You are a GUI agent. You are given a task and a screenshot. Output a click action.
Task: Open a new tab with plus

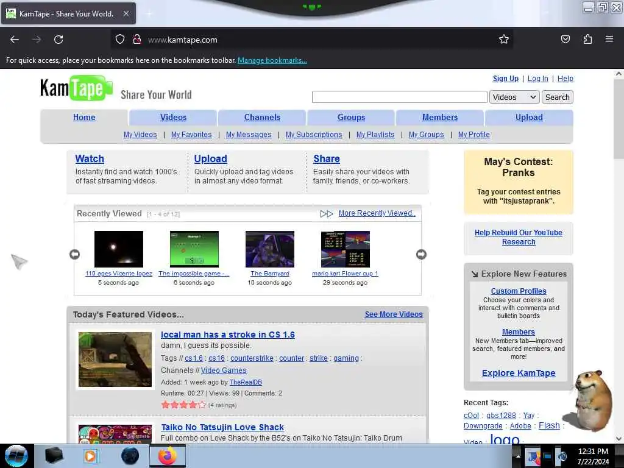(x=149, y=13)
